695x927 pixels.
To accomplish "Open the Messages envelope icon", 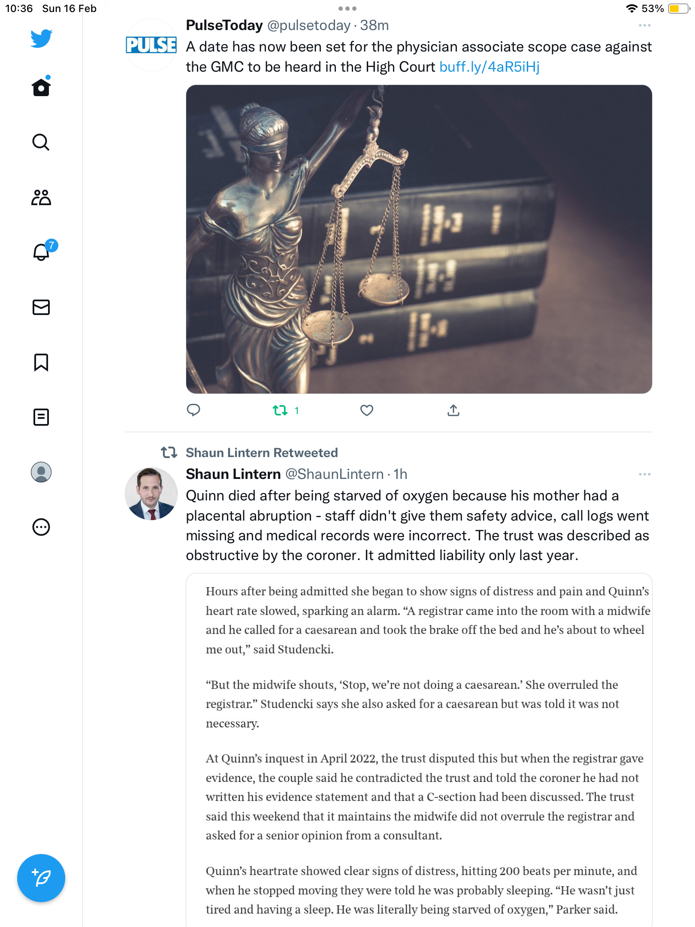I will 41,307.
